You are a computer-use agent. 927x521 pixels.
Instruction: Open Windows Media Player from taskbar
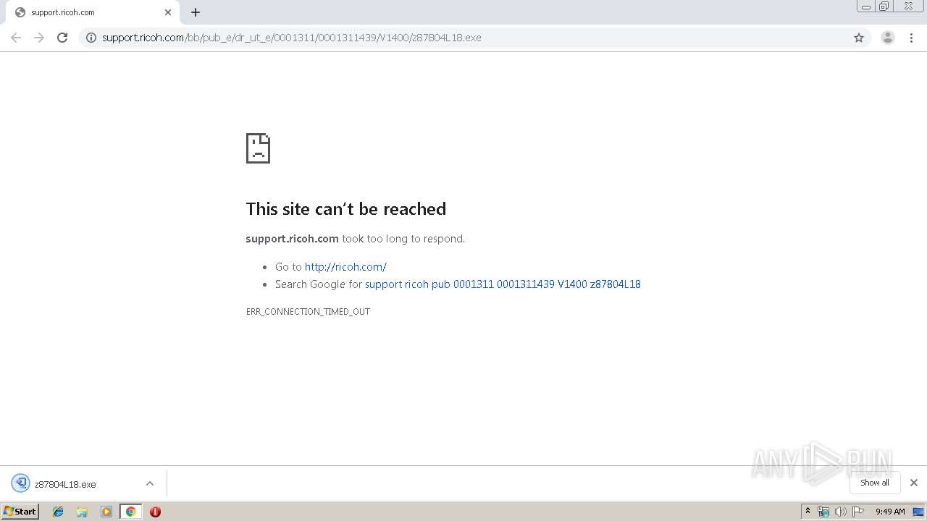click(x=106, y=512)
